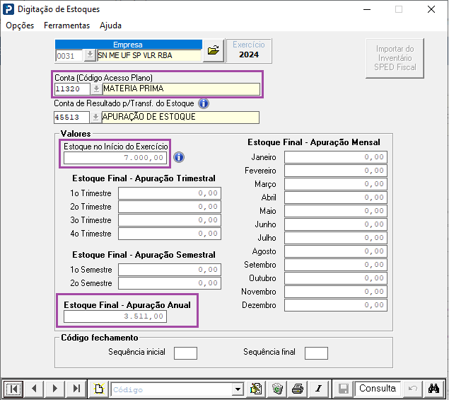
Task: Click the SN ME UF SP VLR RBA company name field
Action: tap(149, 56)
